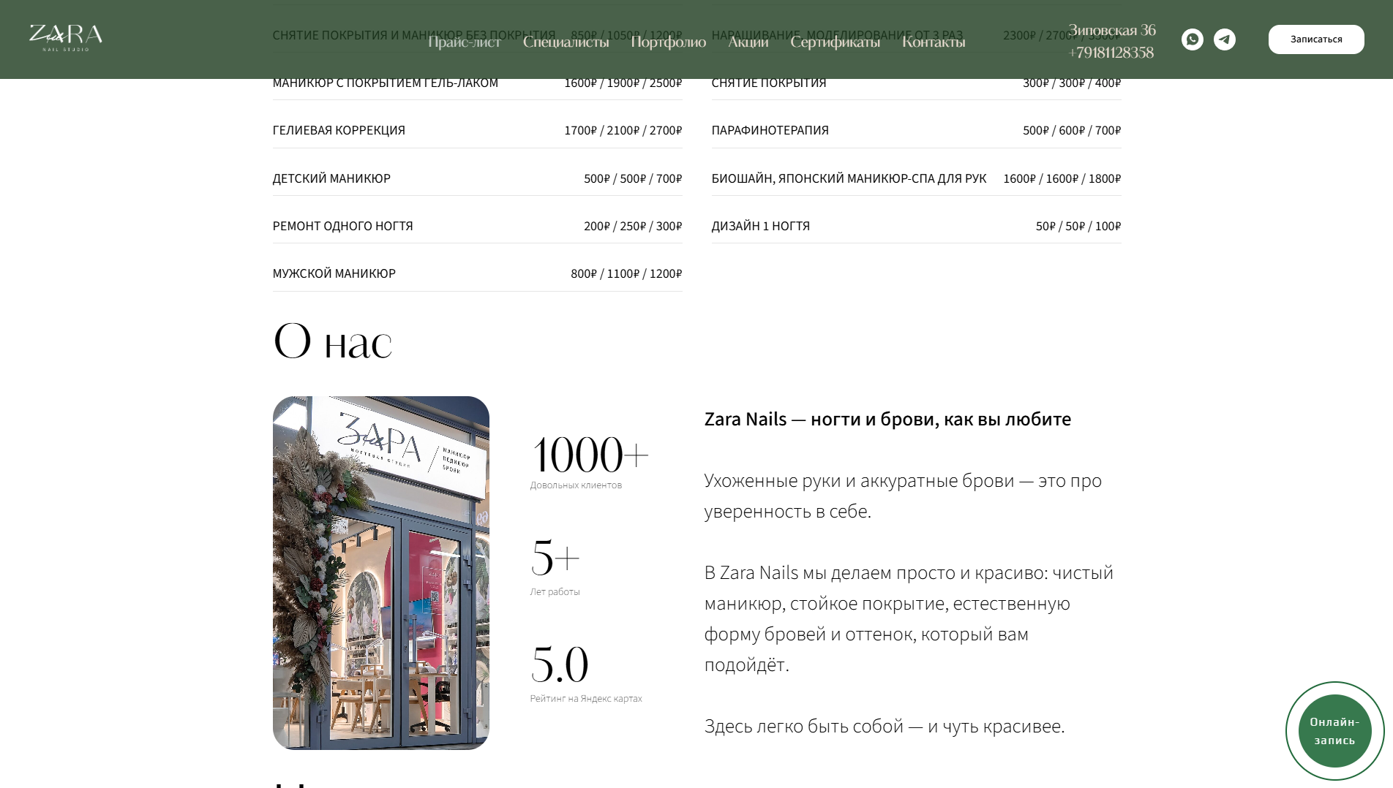Click paragraph starting В Zara Nails мы делаем
1393x788 pixels.
[909, 618]
